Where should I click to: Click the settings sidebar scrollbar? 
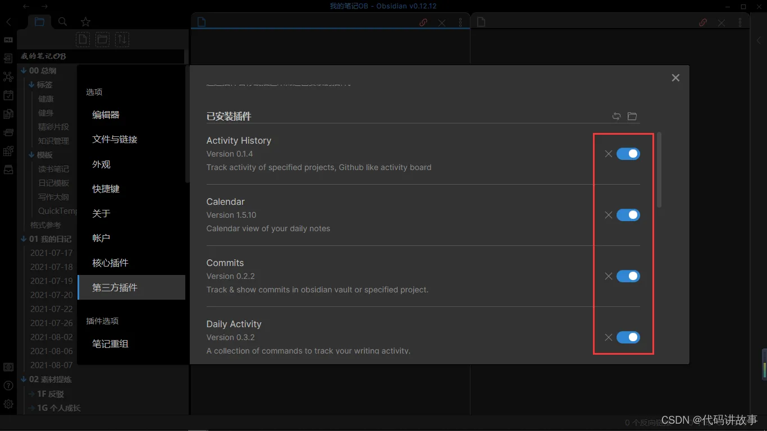pyautogui.click(x=187, y=124)
